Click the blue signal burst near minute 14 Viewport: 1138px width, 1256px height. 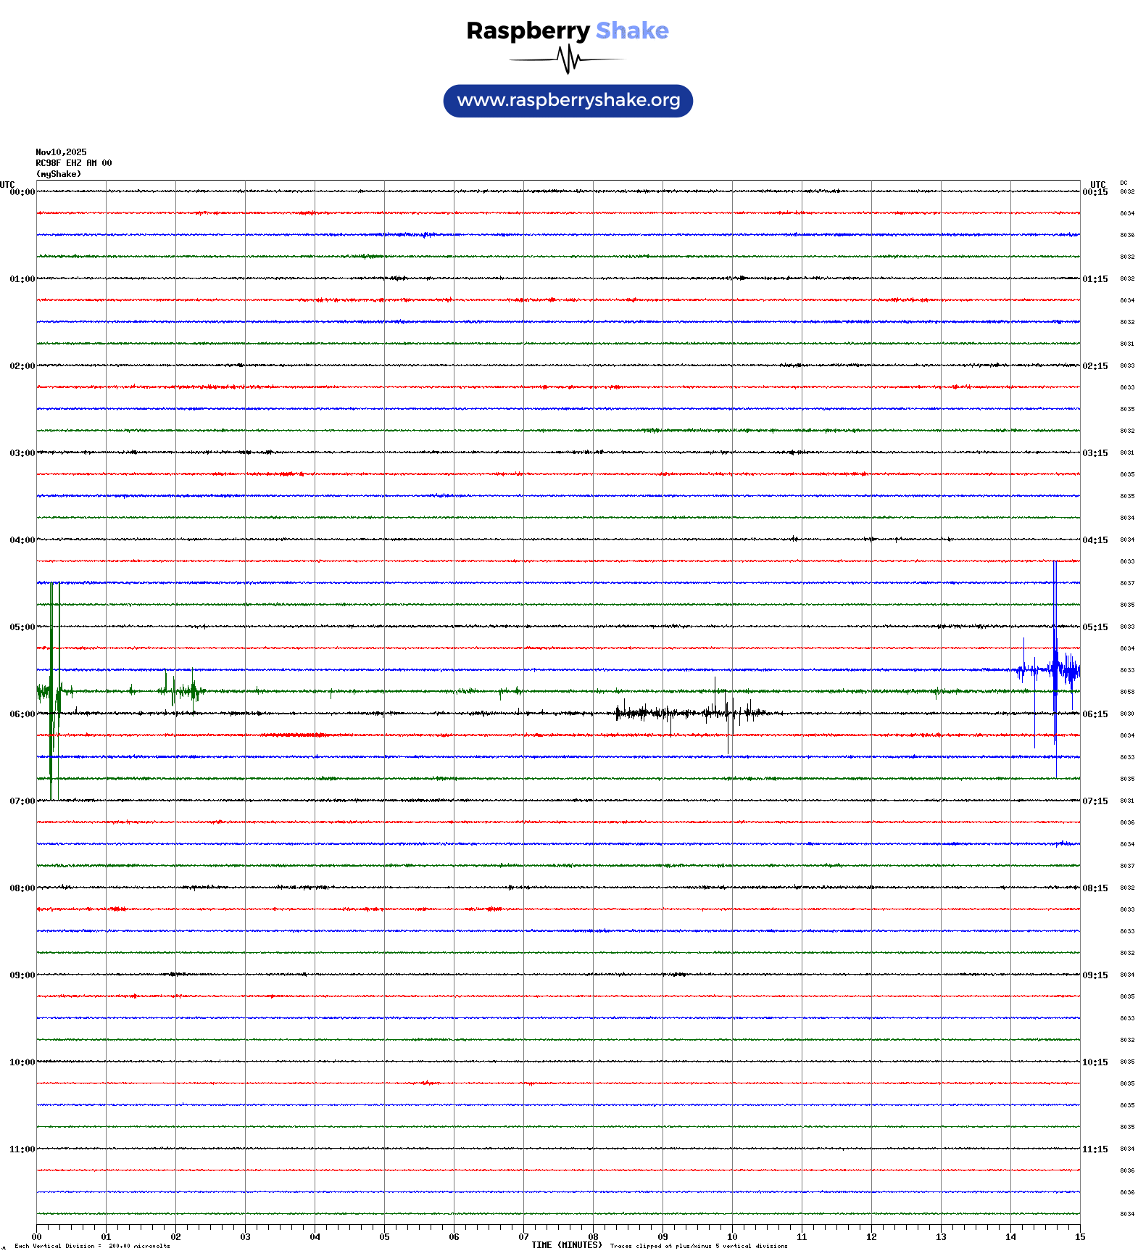(1055, 669)
